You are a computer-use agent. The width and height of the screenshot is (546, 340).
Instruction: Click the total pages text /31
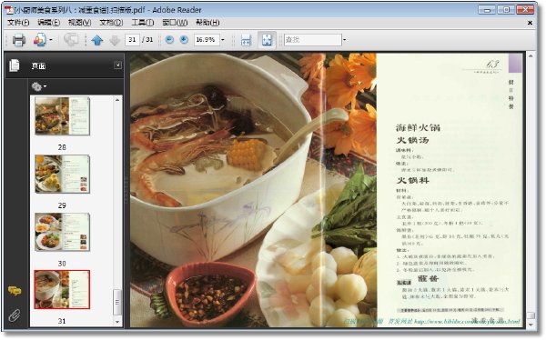tap(147, 40)
